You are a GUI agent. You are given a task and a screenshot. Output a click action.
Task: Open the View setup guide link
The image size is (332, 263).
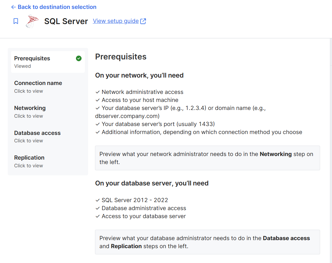tap(119, 21)
